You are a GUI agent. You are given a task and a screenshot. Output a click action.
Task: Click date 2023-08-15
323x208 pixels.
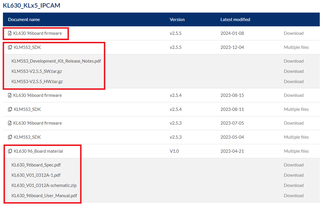232,95
